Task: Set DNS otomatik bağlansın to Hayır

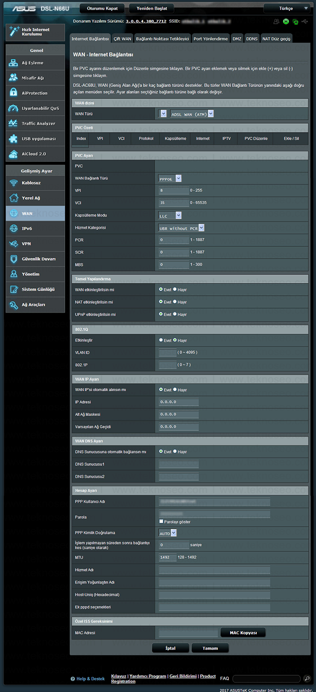Action: [175, 452]
